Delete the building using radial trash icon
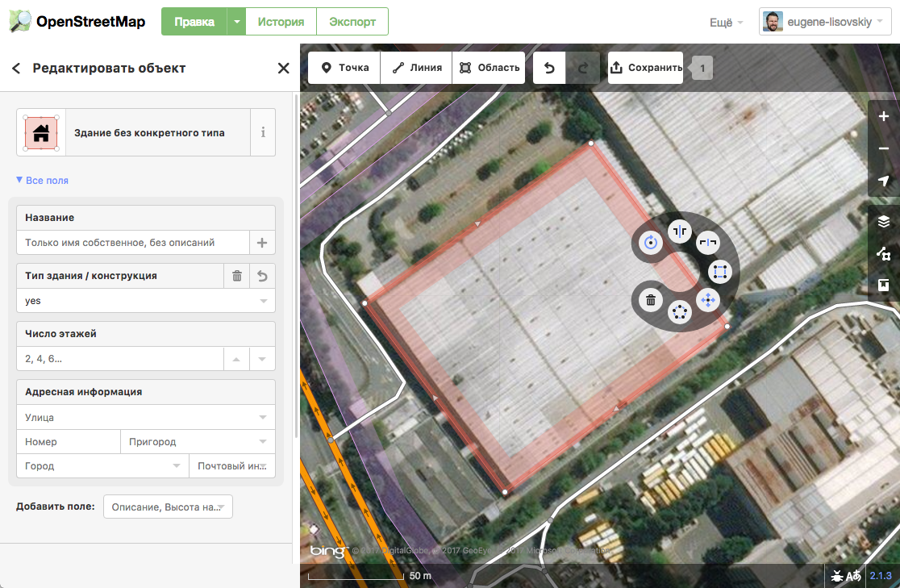Image resolution: width=900 pixels, height=588 pixels. [x=650, y=301]
